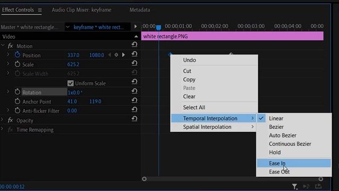Screen dimensions: 339x191
Task: Toggle animation stopwatch for Anchor Point
Action: click(17, 101)
